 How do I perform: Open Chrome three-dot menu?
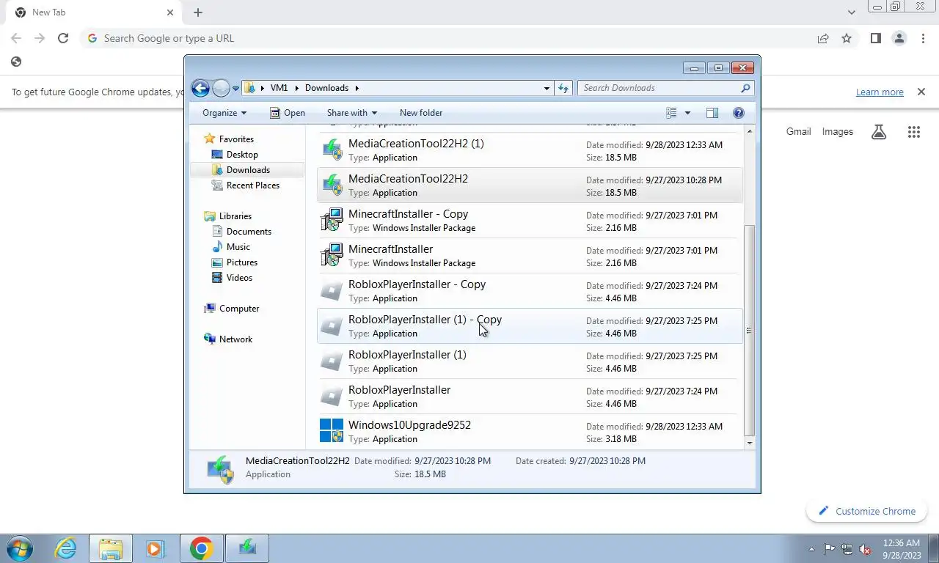(x=923, y=38)
